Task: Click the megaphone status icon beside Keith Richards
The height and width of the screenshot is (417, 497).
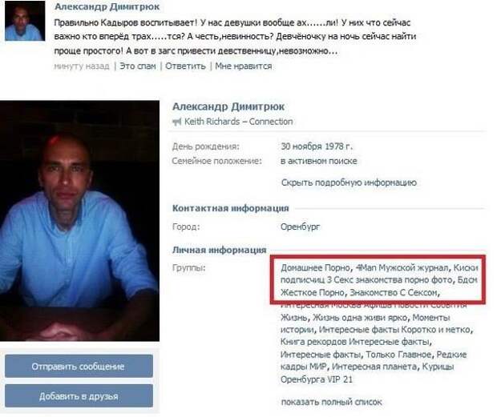Action: 176,122
